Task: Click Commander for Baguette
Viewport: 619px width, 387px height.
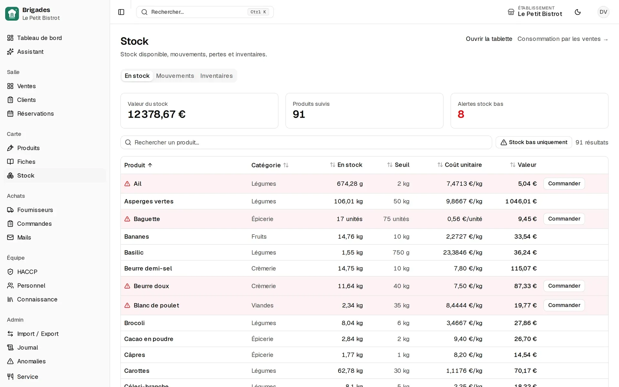Action: pos(564,219)
